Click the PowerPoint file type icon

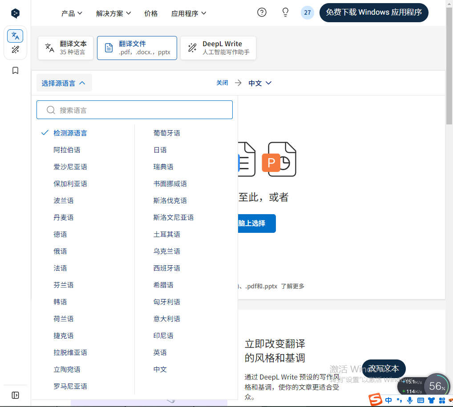point(279,159)
